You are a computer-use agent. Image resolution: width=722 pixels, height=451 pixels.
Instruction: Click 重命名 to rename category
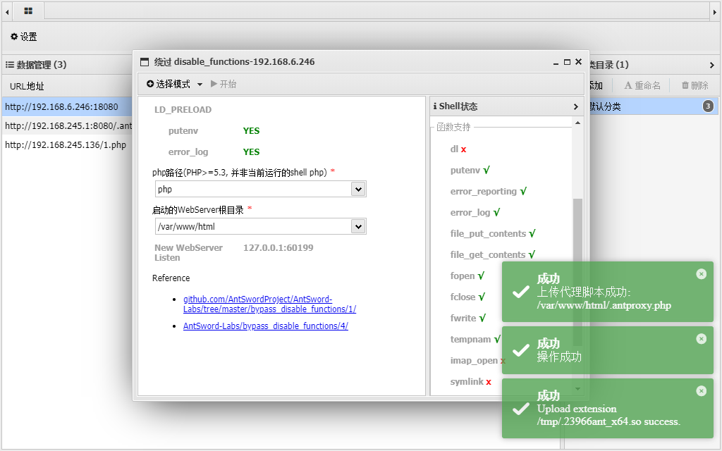coord(642,85)
